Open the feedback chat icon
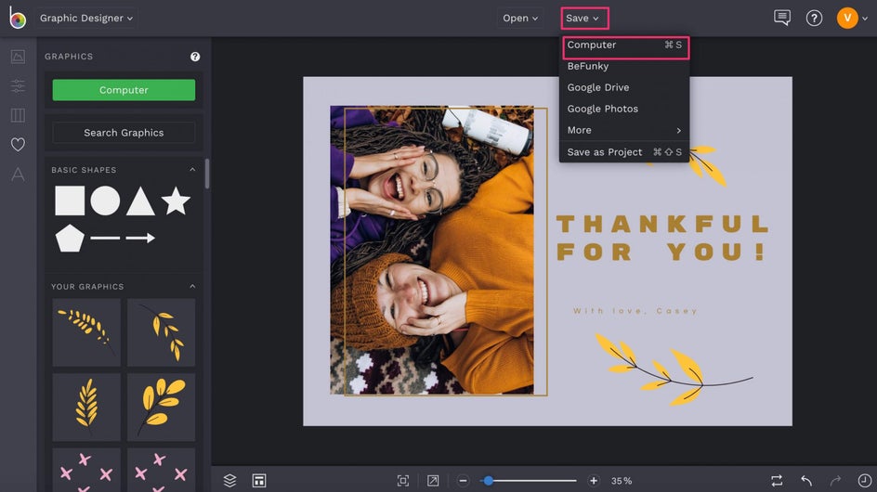 (782, 18)
